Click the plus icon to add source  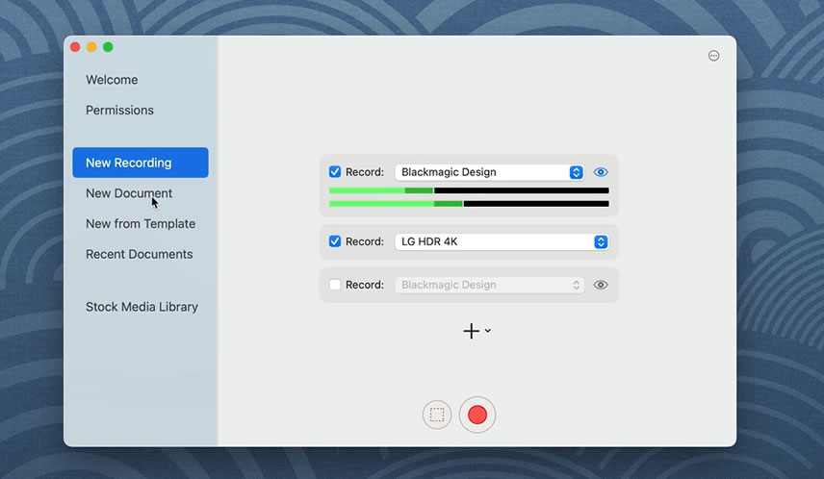click(x=471, y=331)
